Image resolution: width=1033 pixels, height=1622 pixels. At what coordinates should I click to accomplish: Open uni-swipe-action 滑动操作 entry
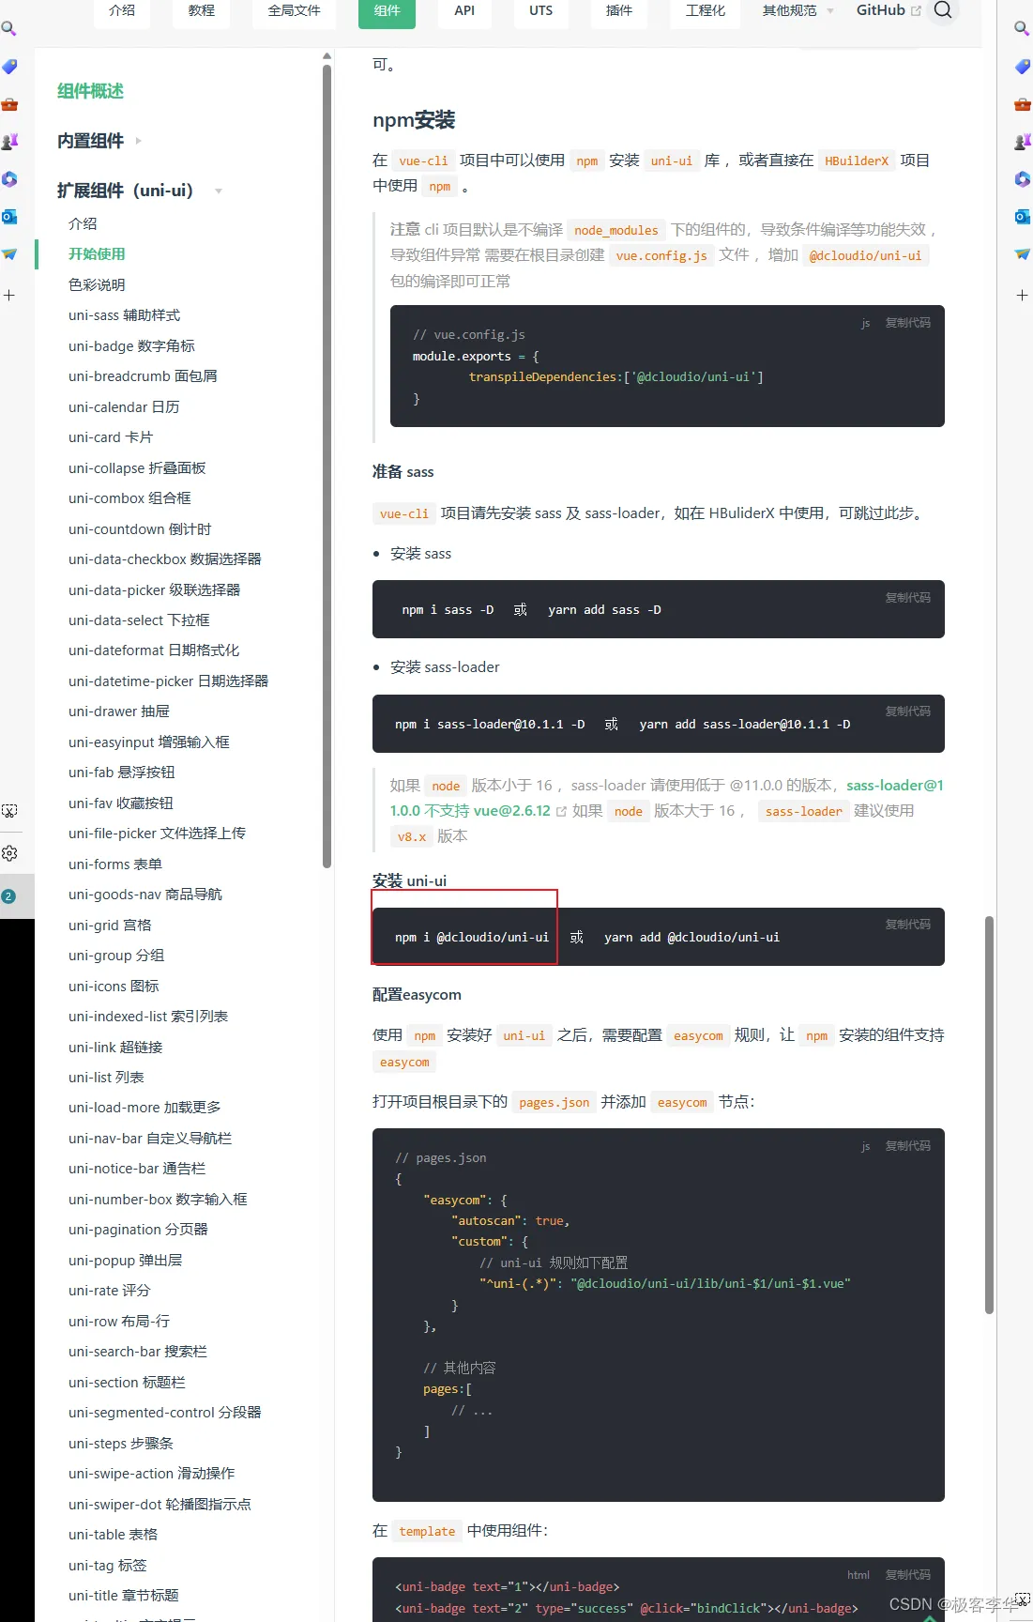(x=151, y=1474)
